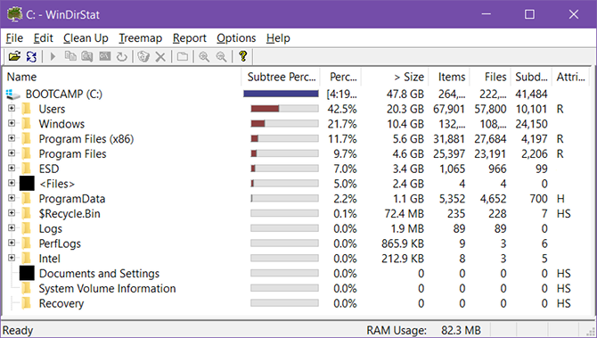Expand the Users folder tree node
This screenshot has height=338, width=597.
point(12,108)
